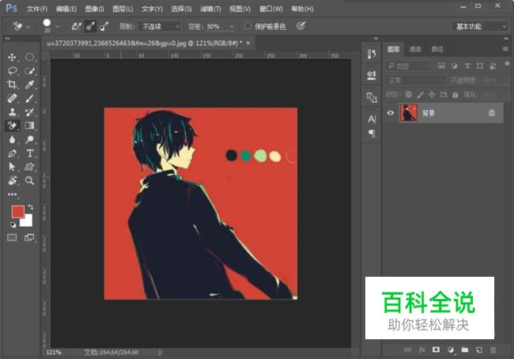Select the Elliptical Marquee tool
The image size is (514, 359).
click(x=29, y=58)
